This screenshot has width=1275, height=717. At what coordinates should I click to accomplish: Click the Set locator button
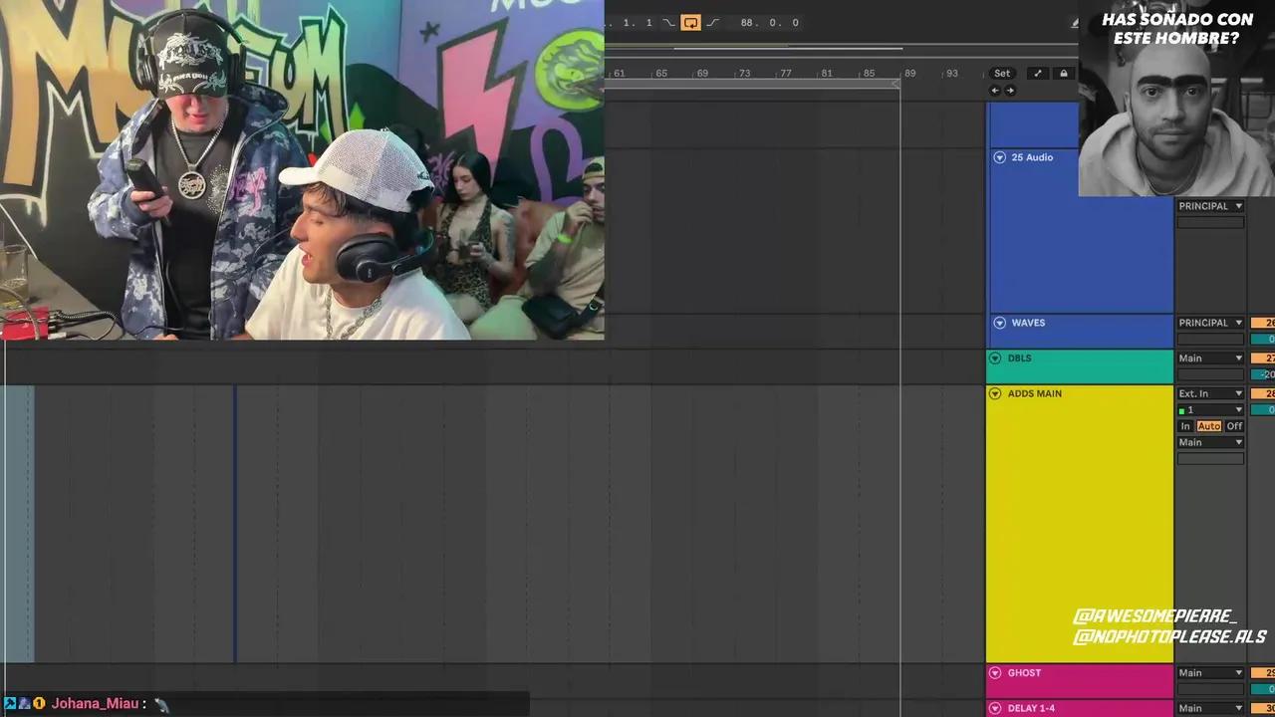coord(1001,73)
